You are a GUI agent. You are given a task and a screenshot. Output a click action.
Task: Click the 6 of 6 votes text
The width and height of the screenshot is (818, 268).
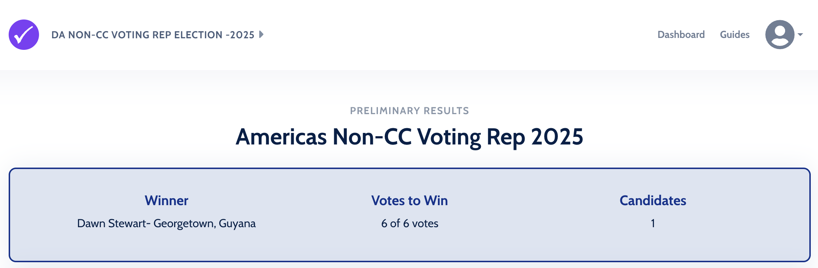pyautogui.click(x=409, y=224)
